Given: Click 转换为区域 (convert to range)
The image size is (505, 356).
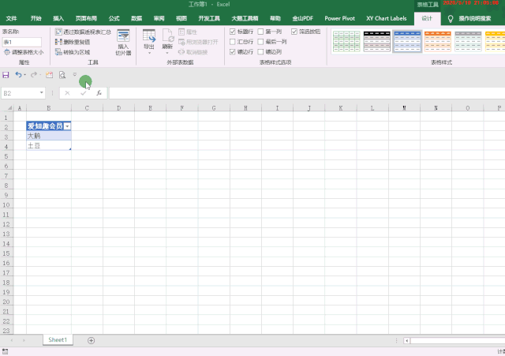Looking at the screenshot, I should 73,52.
